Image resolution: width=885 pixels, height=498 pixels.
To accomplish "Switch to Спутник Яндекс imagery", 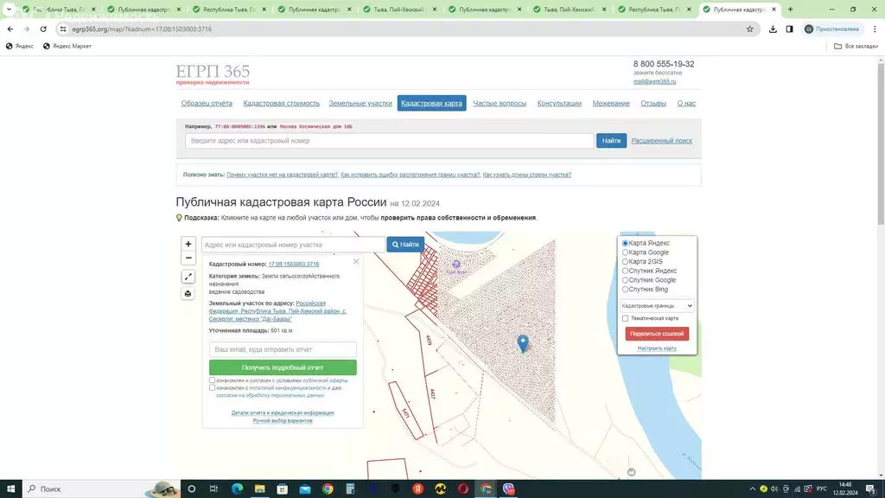I will [626, 271].
